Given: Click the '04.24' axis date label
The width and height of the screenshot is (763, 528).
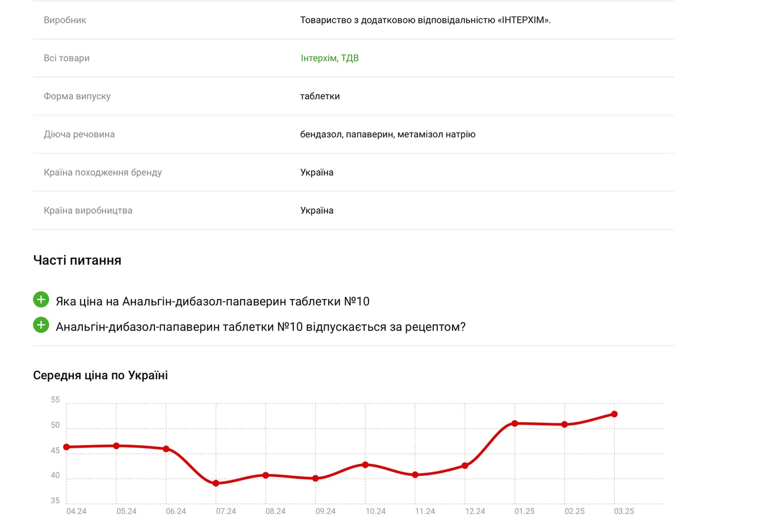Looking at the screenshot, I should coord(76,512).
